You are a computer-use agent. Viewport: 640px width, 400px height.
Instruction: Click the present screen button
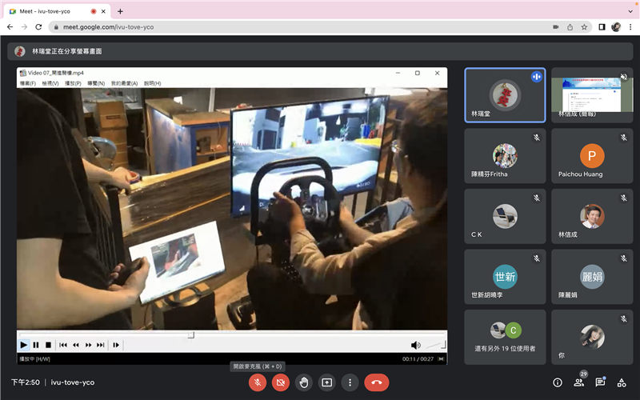click(326, 382)
